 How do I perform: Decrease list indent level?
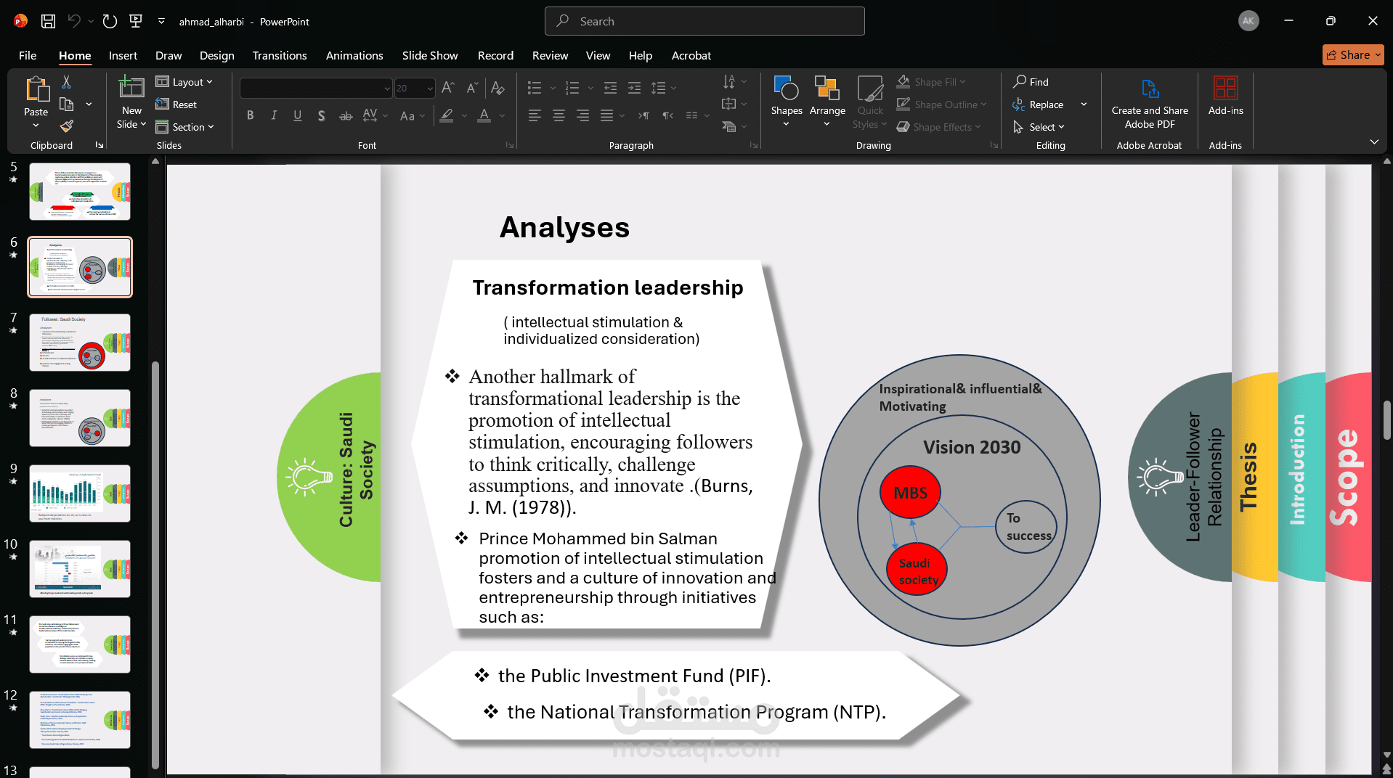click(x=610, y=88)
